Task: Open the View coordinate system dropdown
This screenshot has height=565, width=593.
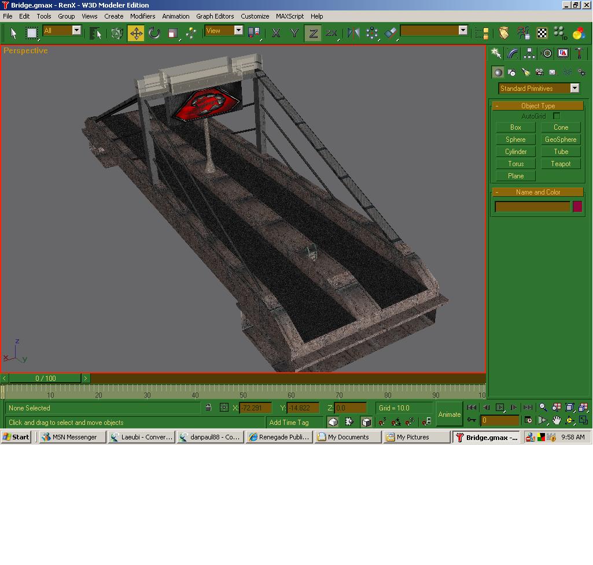Action: (x=238, y=31)
